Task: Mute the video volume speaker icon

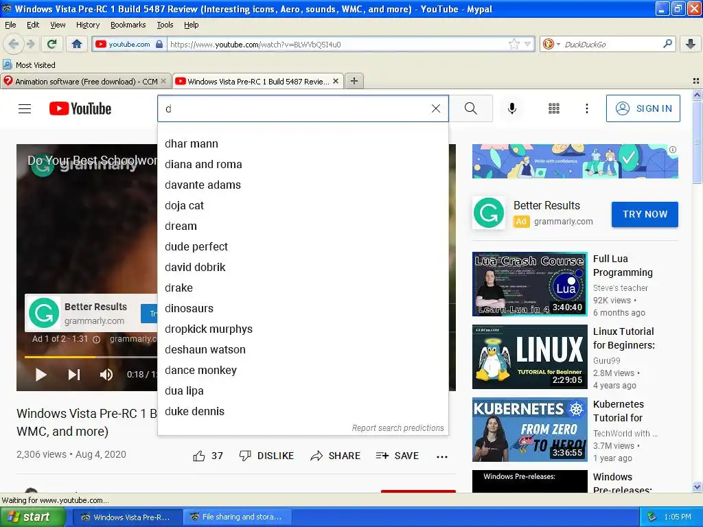Action: (x=106, y=375)
